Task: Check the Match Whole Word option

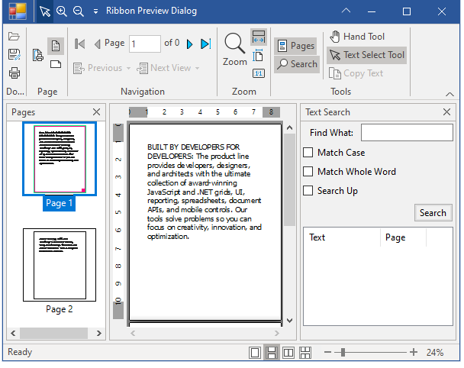Action: tap(308, 172)
